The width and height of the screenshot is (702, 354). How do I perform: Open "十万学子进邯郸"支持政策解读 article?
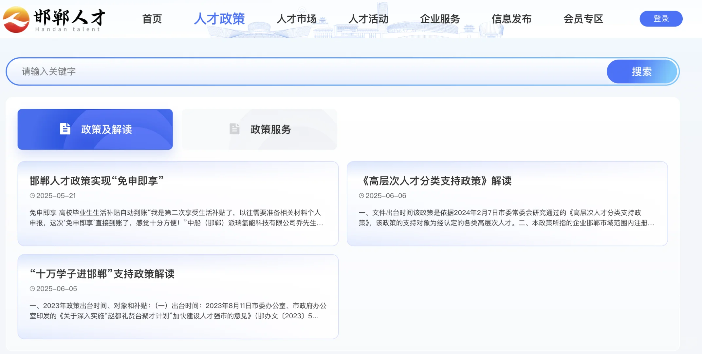coord(102,274)
